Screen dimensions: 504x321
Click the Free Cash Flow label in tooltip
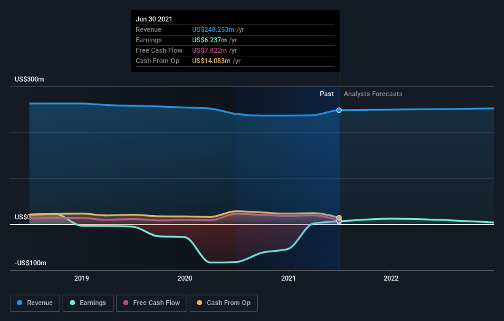(159, 50)
